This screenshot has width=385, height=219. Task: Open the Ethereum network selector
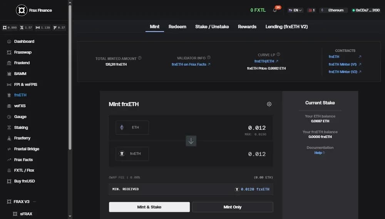click(x=333, y=10)
